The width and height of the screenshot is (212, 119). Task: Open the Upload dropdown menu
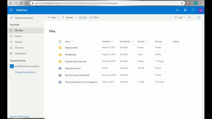point(69,18)
